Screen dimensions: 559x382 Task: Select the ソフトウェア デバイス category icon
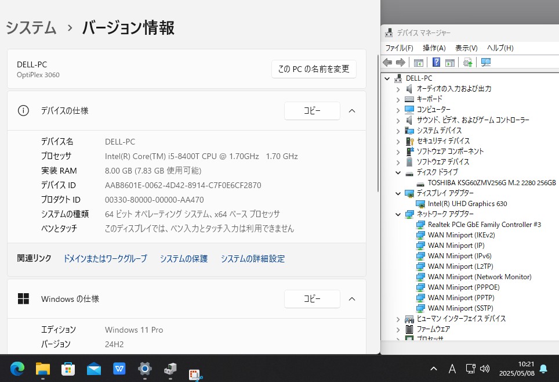coord(409,162)
